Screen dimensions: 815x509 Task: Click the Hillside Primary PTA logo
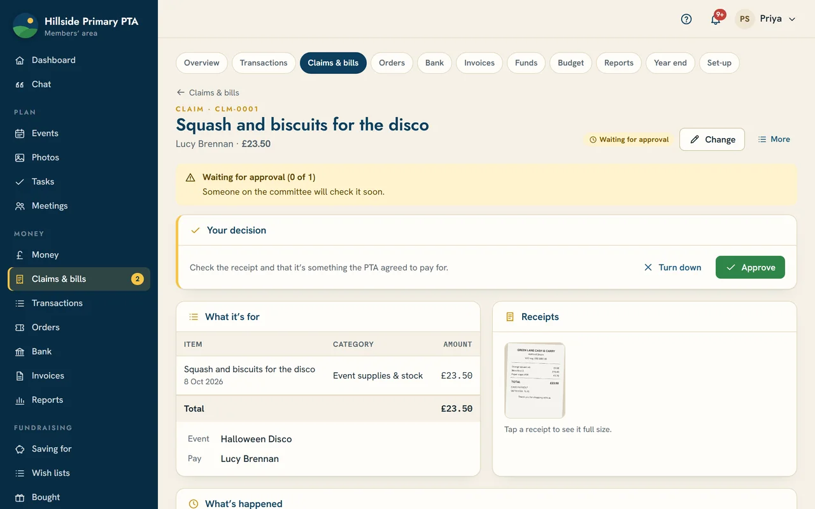[25, 25]
